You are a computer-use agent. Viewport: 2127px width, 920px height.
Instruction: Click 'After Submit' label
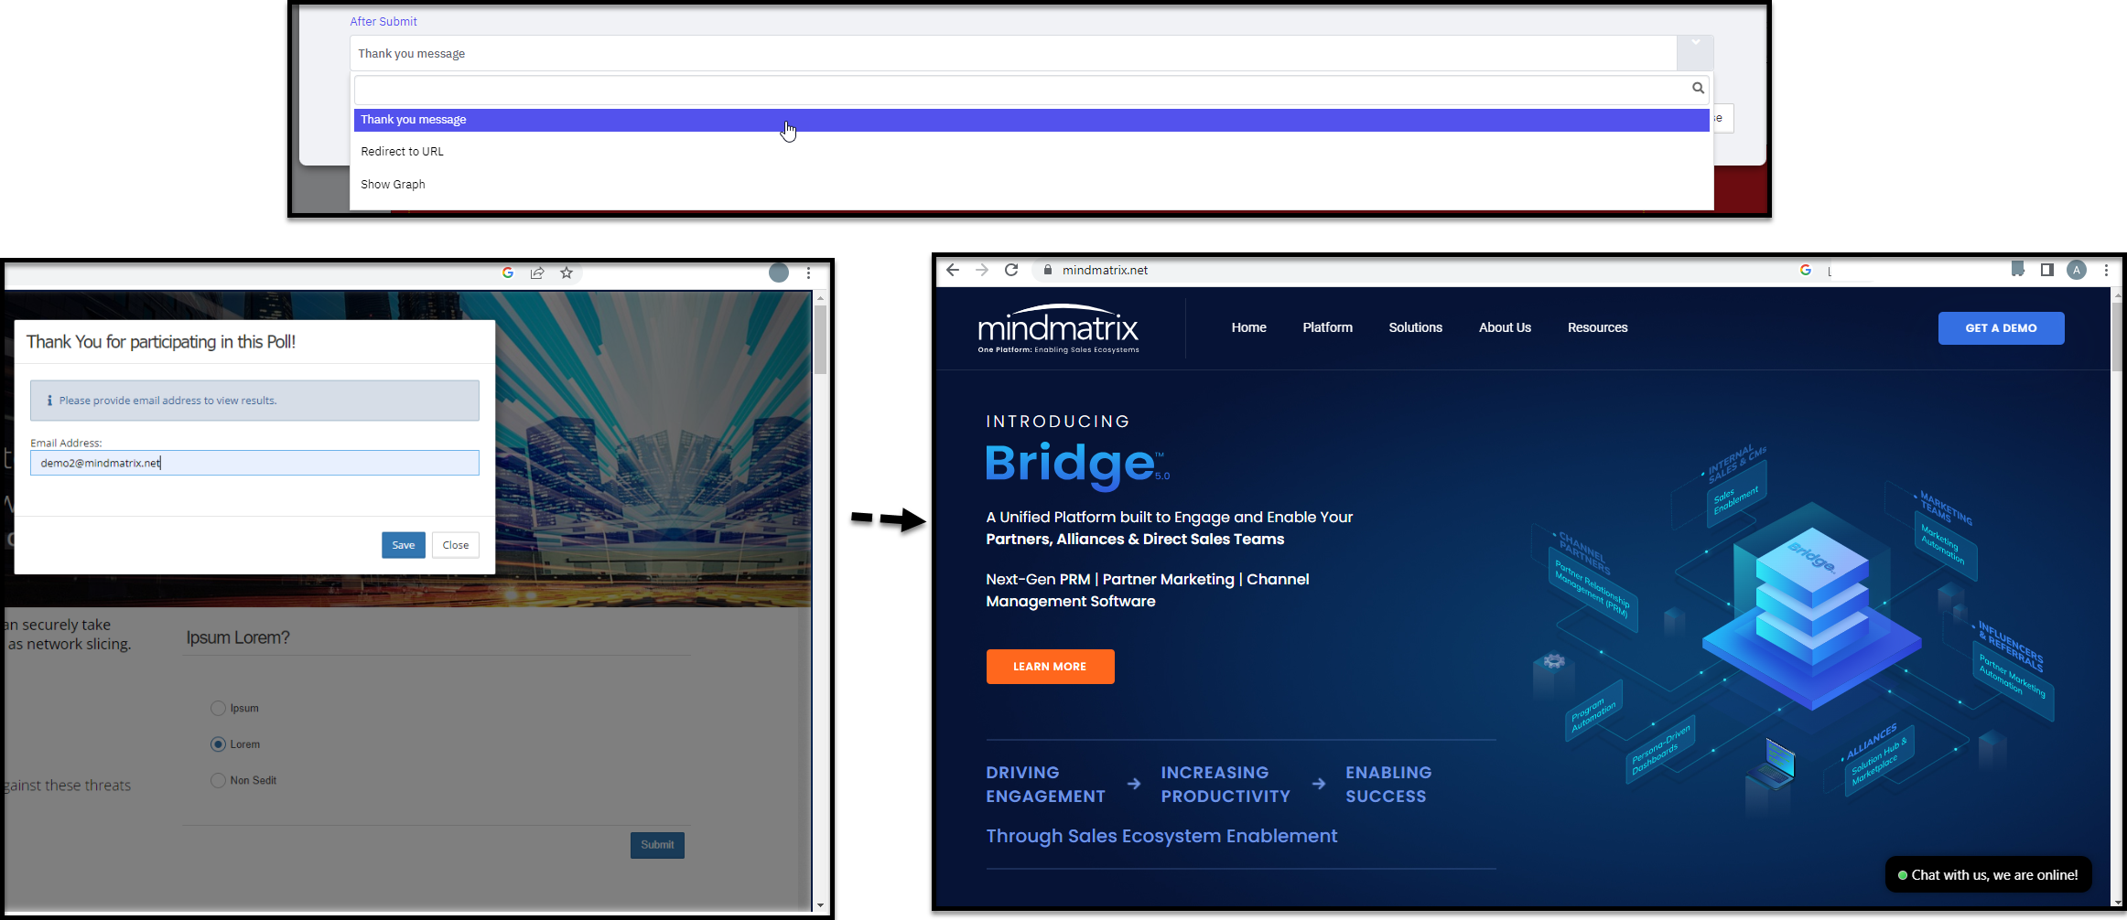pos(383,21)
